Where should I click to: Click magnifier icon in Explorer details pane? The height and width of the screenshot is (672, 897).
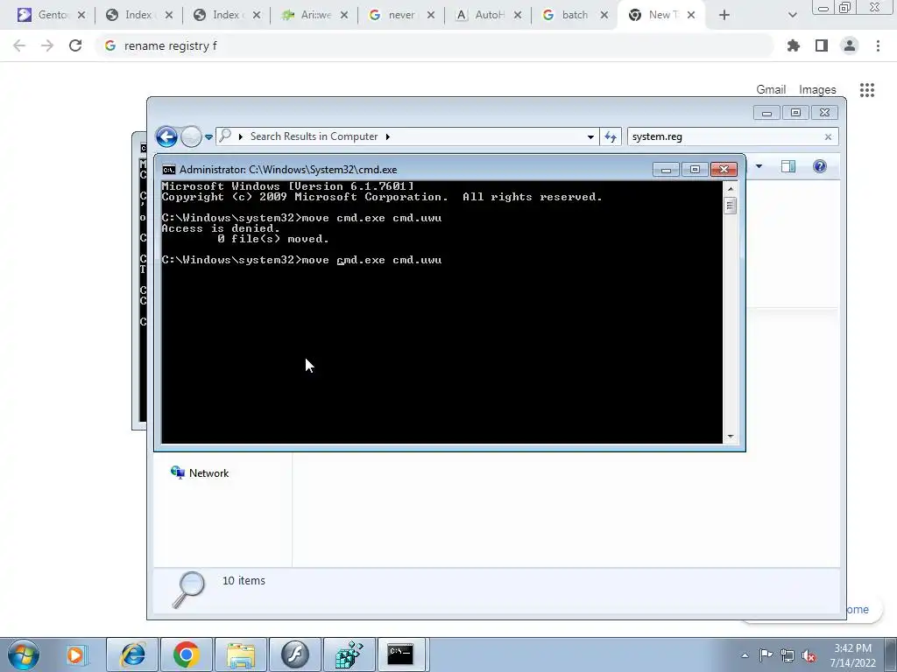189,591
